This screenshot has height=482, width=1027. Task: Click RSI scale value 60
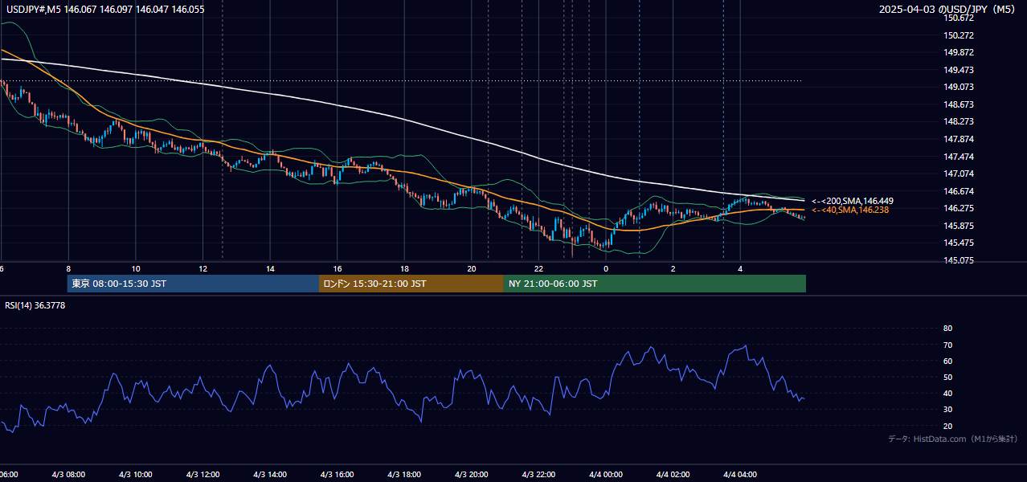947,361
